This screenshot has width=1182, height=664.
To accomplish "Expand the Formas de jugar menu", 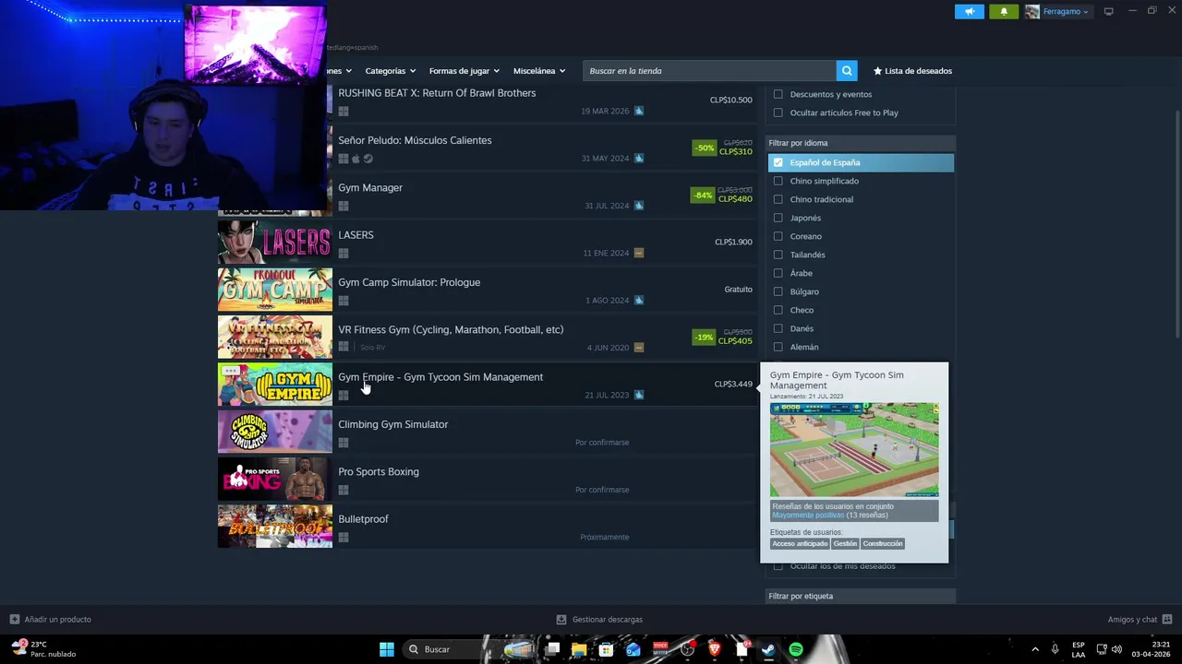I will pos(464,71).
